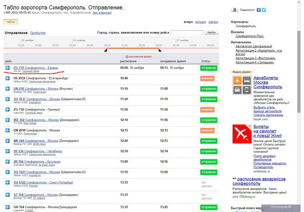Open Автостанция-3 «Восточная» link

(x=255, y=58)
